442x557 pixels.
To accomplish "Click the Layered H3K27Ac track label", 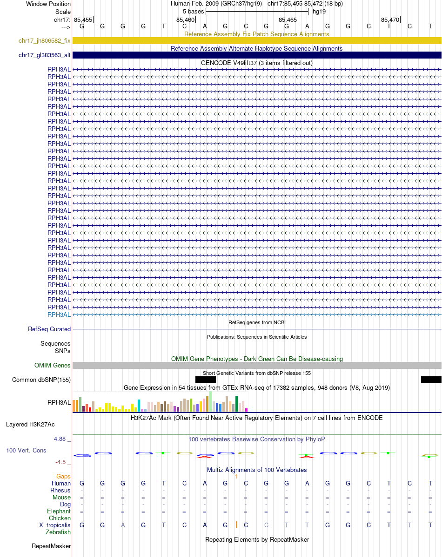I will [x=30, y=425].
